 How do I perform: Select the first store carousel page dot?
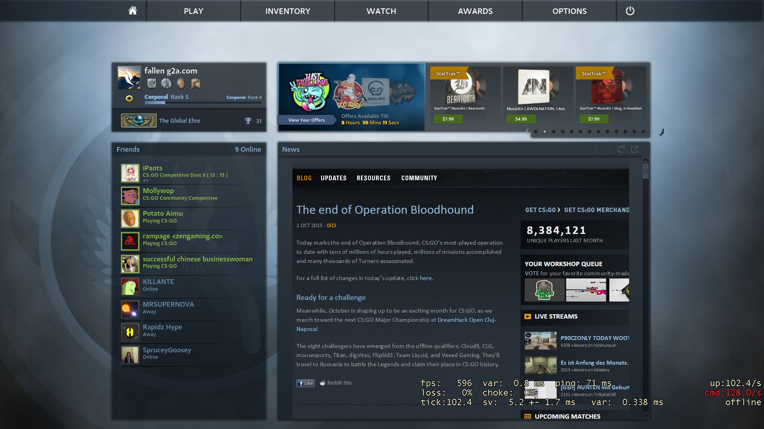536,131
